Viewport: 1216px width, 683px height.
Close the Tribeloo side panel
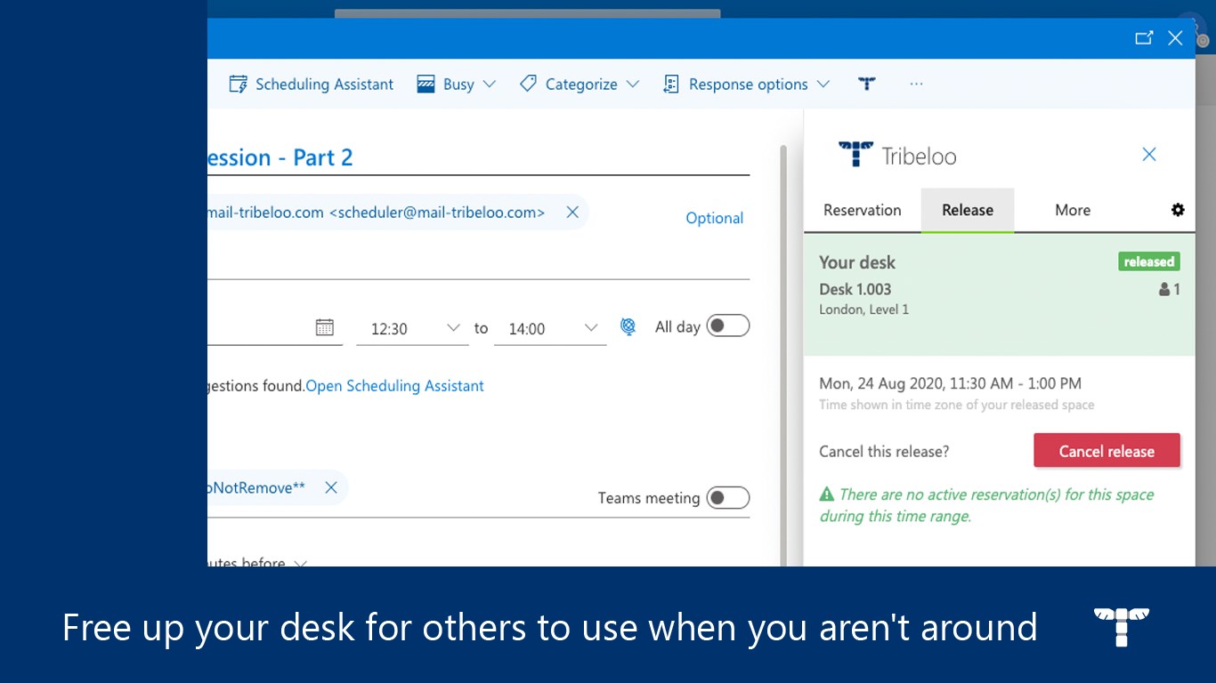pos(1149,155)
